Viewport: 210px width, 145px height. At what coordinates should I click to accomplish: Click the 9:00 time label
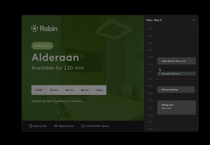tap(150, 43)
